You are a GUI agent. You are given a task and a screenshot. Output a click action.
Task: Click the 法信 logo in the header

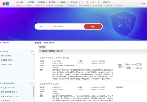click(5, 4)
